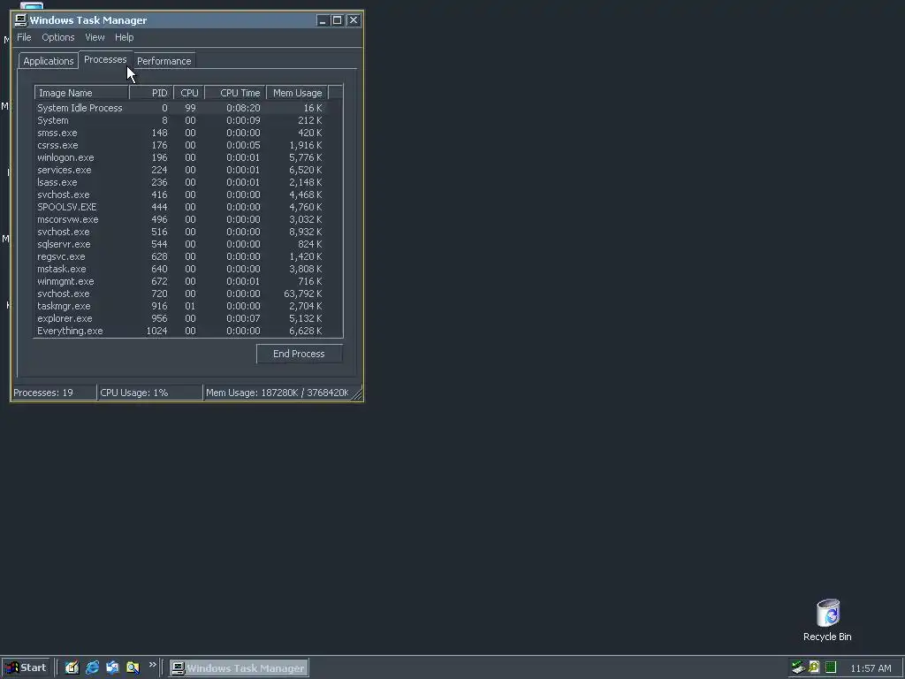Viewport: 905px width, 679px height.
Task: Open the Options menu
Action: [57, 37]
